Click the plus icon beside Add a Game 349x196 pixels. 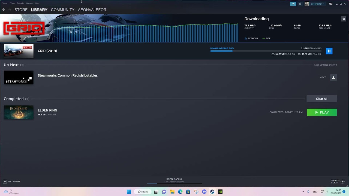(x=5, y=182)
